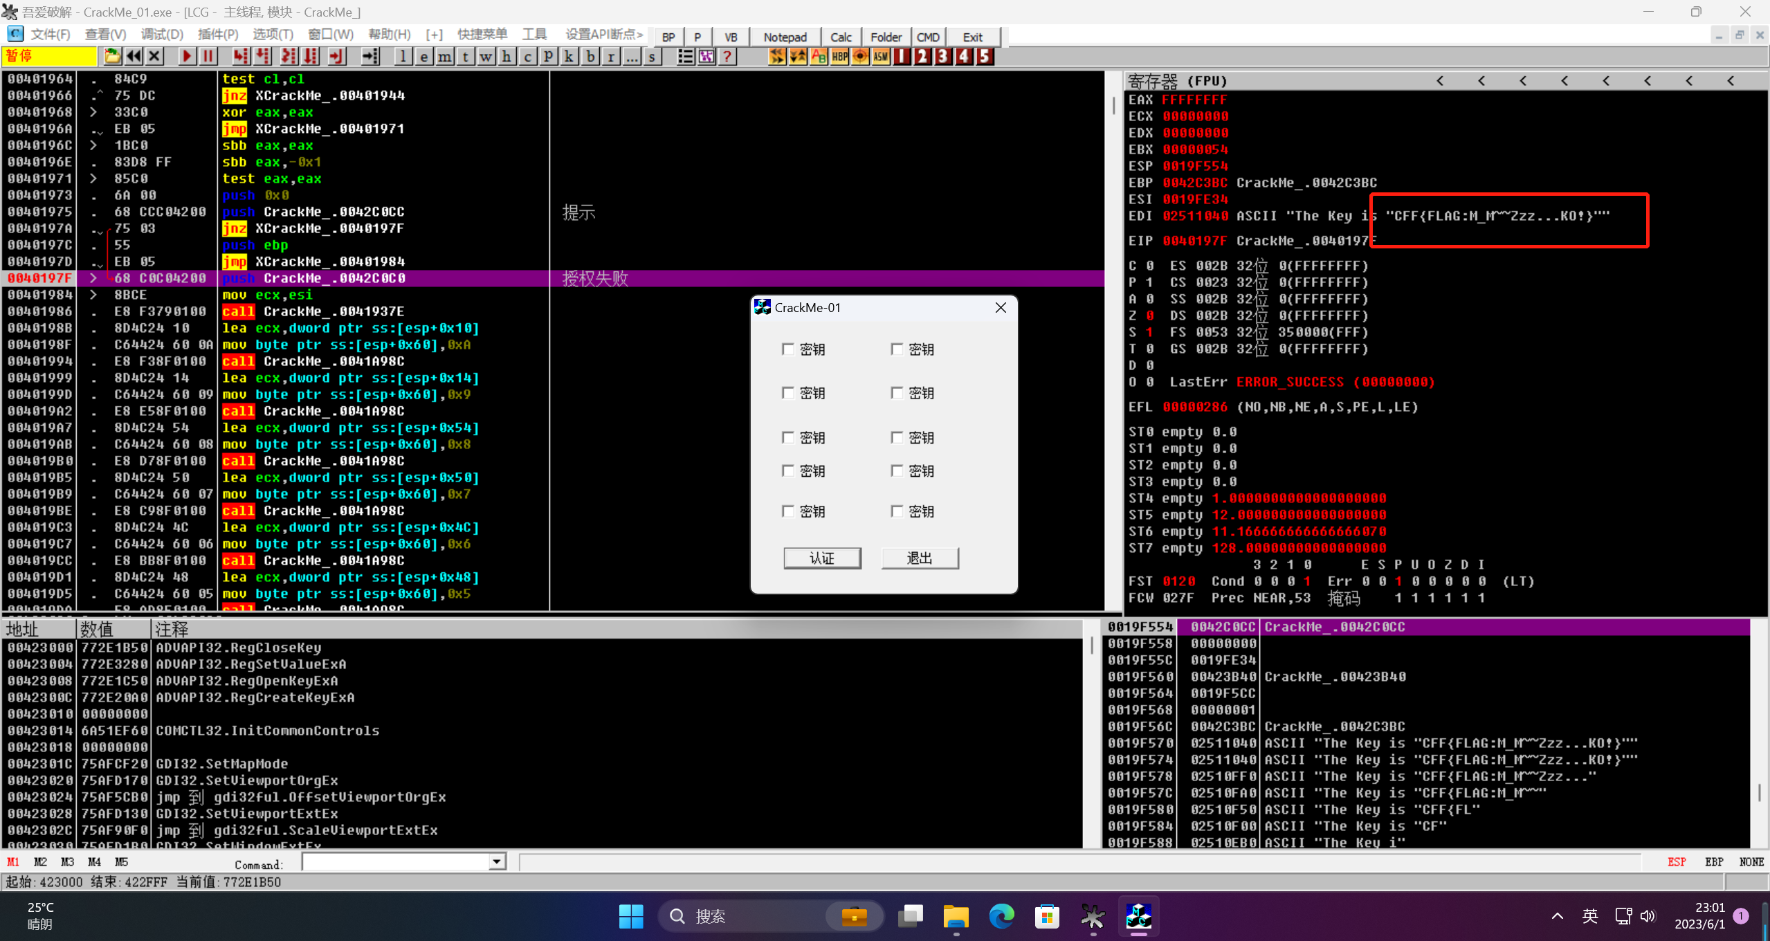Check the bottom-left 密钥 checkbox
Image resolution: width=1770 pixels, height=941 pixels.
[x=787, y=511]
